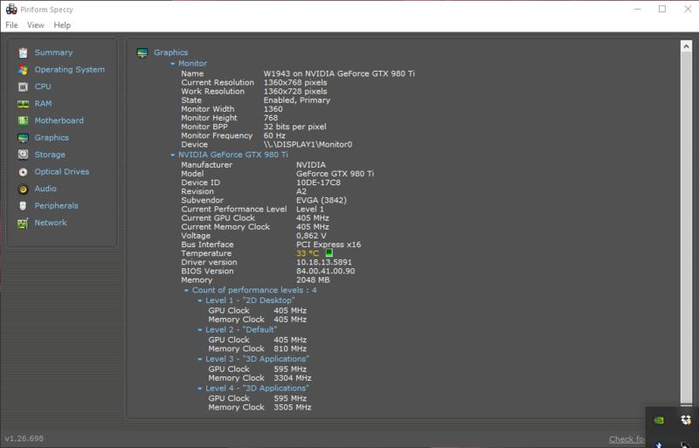Click the CPU chip icon
The width and height of the screenshot is (699, 448).
tap(24, 86)
